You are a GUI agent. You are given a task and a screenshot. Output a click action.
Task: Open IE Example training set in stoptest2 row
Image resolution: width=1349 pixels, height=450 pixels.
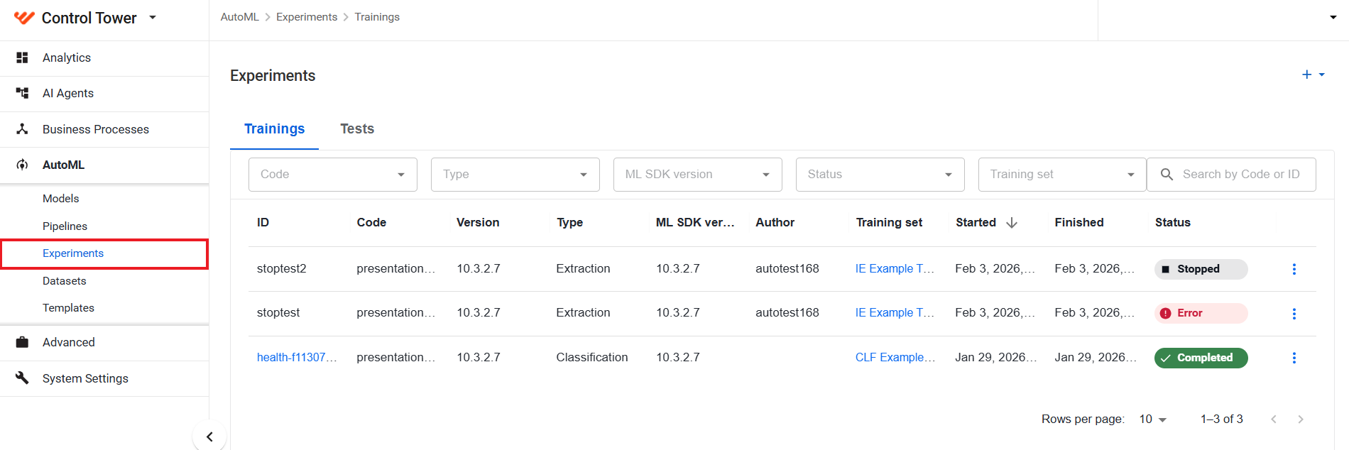(x=895, y=269)
